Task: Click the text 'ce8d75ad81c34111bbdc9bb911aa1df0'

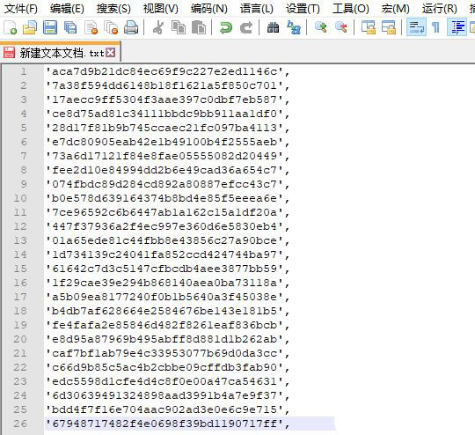Action: click(x=164, y=114)
